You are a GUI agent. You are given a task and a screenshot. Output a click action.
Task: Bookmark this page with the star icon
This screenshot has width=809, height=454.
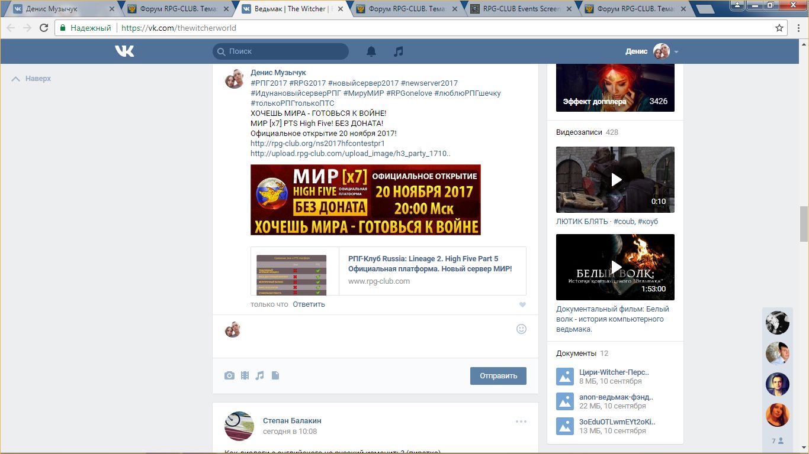[779, 28]
